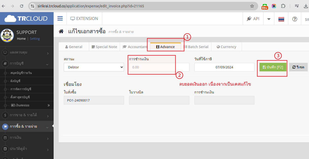Select the Advance tab
309x159 pixels.
point(165,47)
